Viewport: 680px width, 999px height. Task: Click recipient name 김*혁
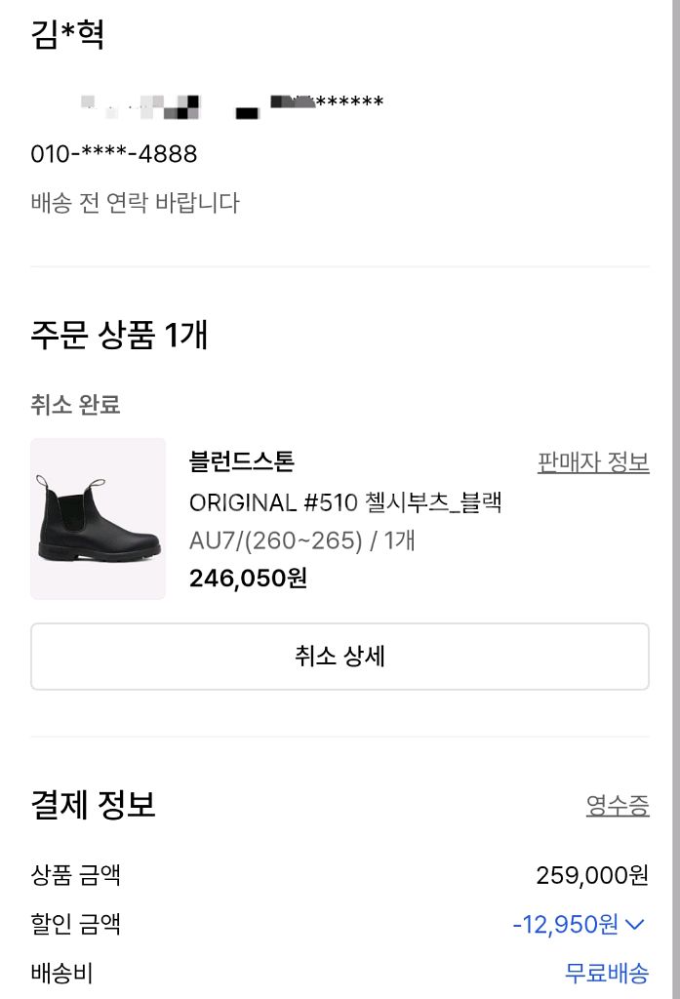(x=67, y=34)
